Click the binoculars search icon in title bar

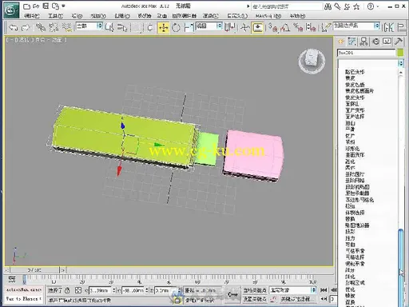click(x=328, y=6)
